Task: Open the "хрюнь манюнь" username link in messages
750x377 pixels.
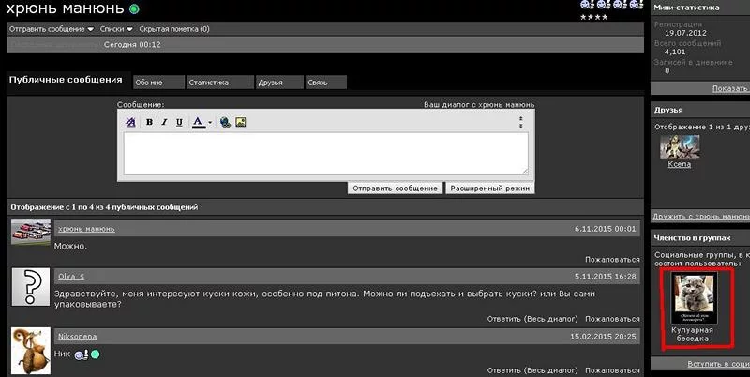Action: pos(86,229)
